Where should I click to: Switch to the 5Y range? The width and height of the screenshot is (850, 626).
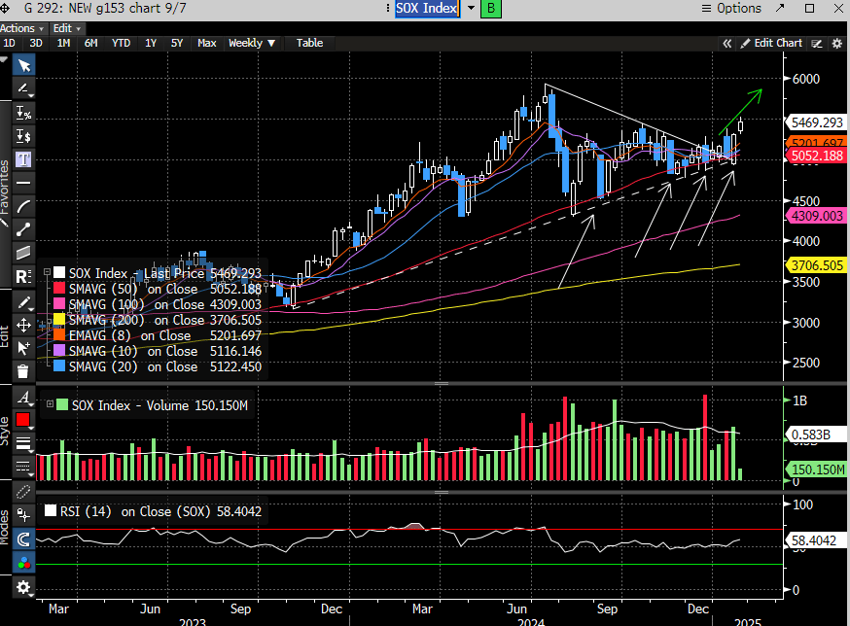[x=177, y=43]
